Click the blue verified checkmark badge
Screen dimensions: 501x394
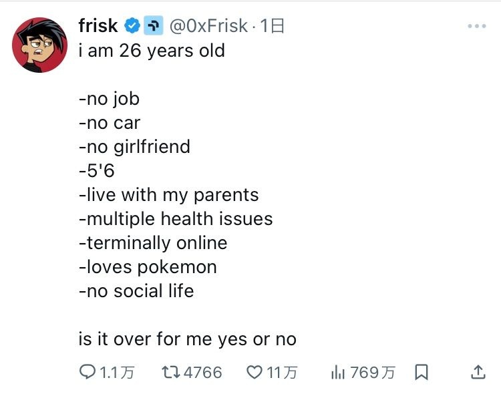coord(133,26)
